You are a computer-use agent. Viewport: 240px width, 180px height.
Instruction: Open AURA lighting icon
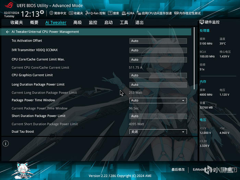click(124, 13)
